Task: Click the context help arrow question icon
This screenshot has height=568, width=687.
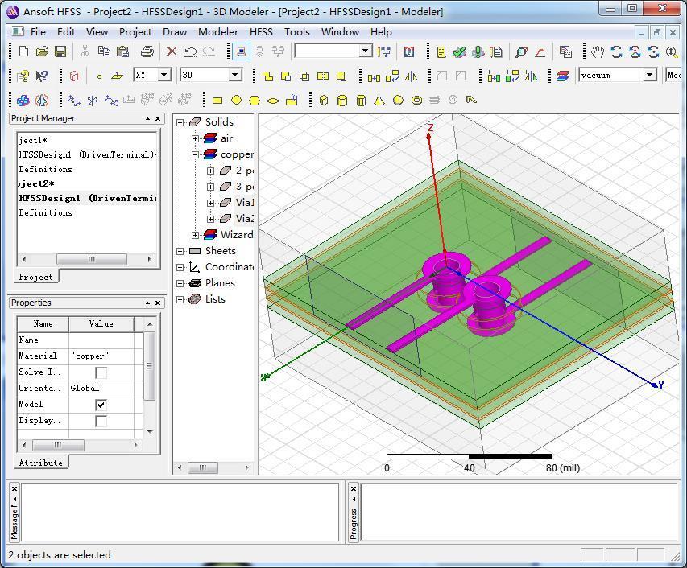Action: (x=42, y=76)
